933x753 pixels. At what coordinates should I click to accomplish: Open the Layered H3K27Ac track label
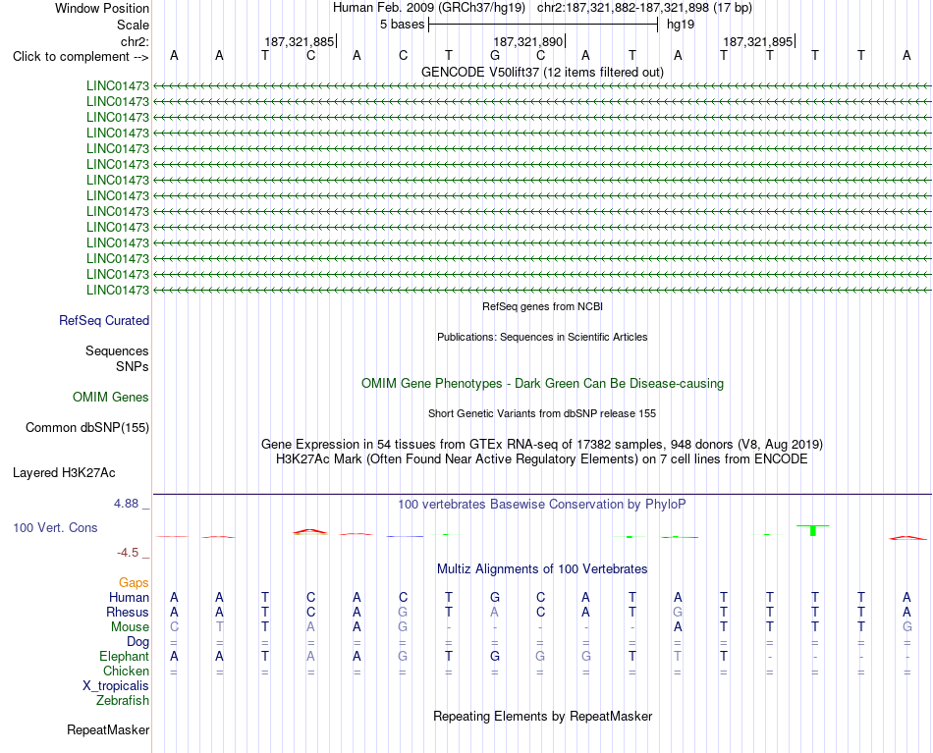(x=64, y=473)
